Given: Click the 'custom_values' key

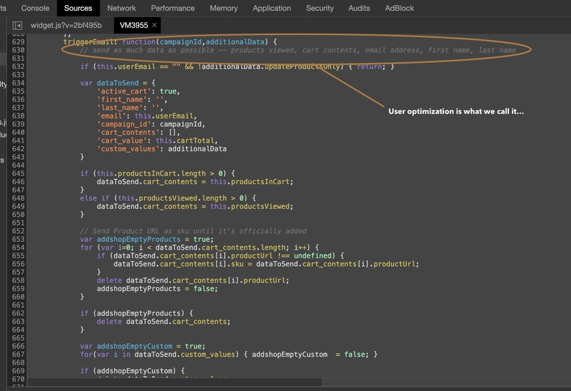Looking at the screenshot, I should tap(128, 148).
